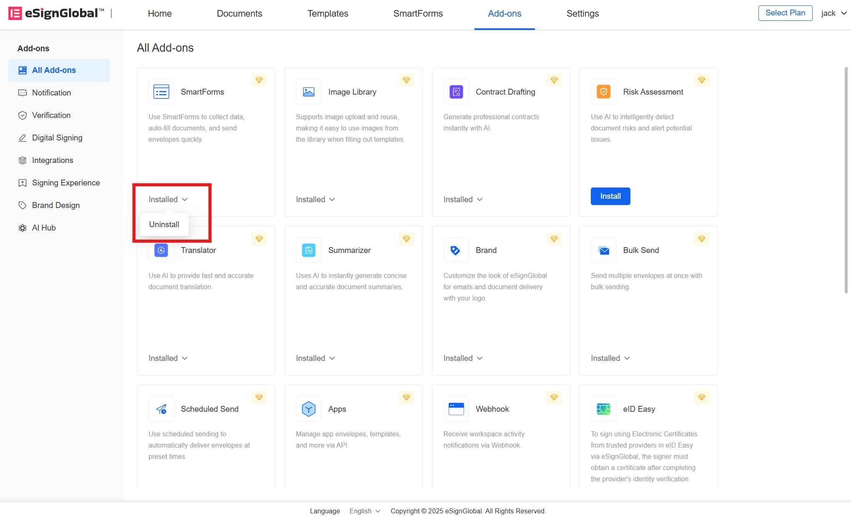Click the All Add-ons page heading
Viewport: 851px width, 518px height.
click(165, 48)
